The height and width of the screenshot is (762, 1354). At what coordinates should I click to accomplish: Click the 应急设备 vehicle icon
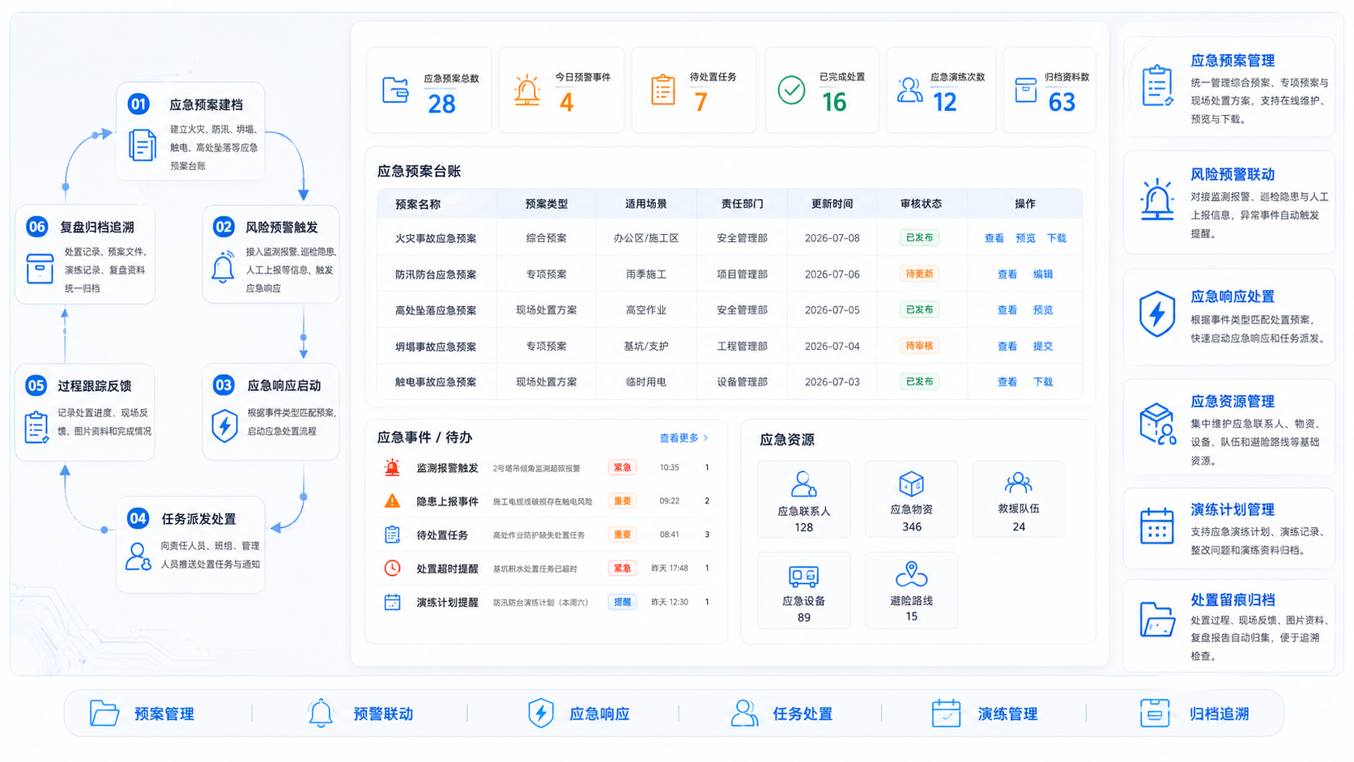click(x=803, y=577)
